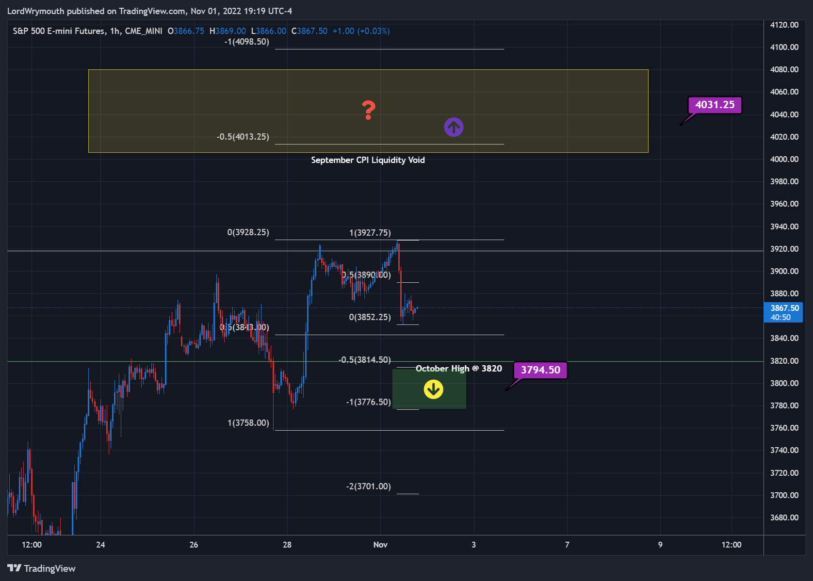This screenshot has width=813, height=581.
Task: Click the 26 date on time axis
Action: click(x=194, y=545)
